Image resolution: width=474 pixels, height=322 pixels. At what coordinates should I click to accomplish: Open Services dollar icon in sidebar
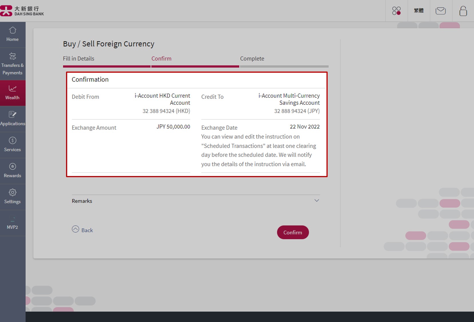pos(13,140)
